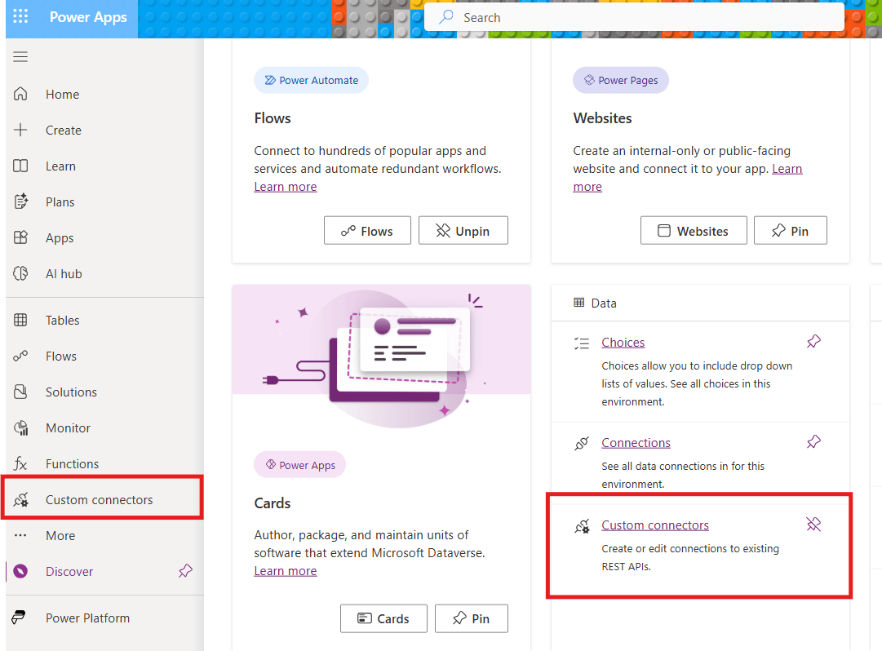Click the Custom connectors sidebar icon
The width and height of the screenshot is (882, 651).
[x=20, y=500]
